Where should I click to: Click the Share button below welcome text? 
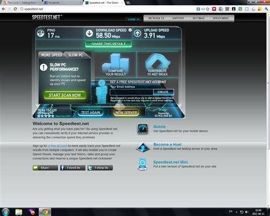[x=45, y=168]
